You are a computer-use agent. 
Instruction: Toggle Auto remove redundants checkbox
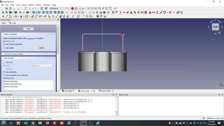point(4,44)
